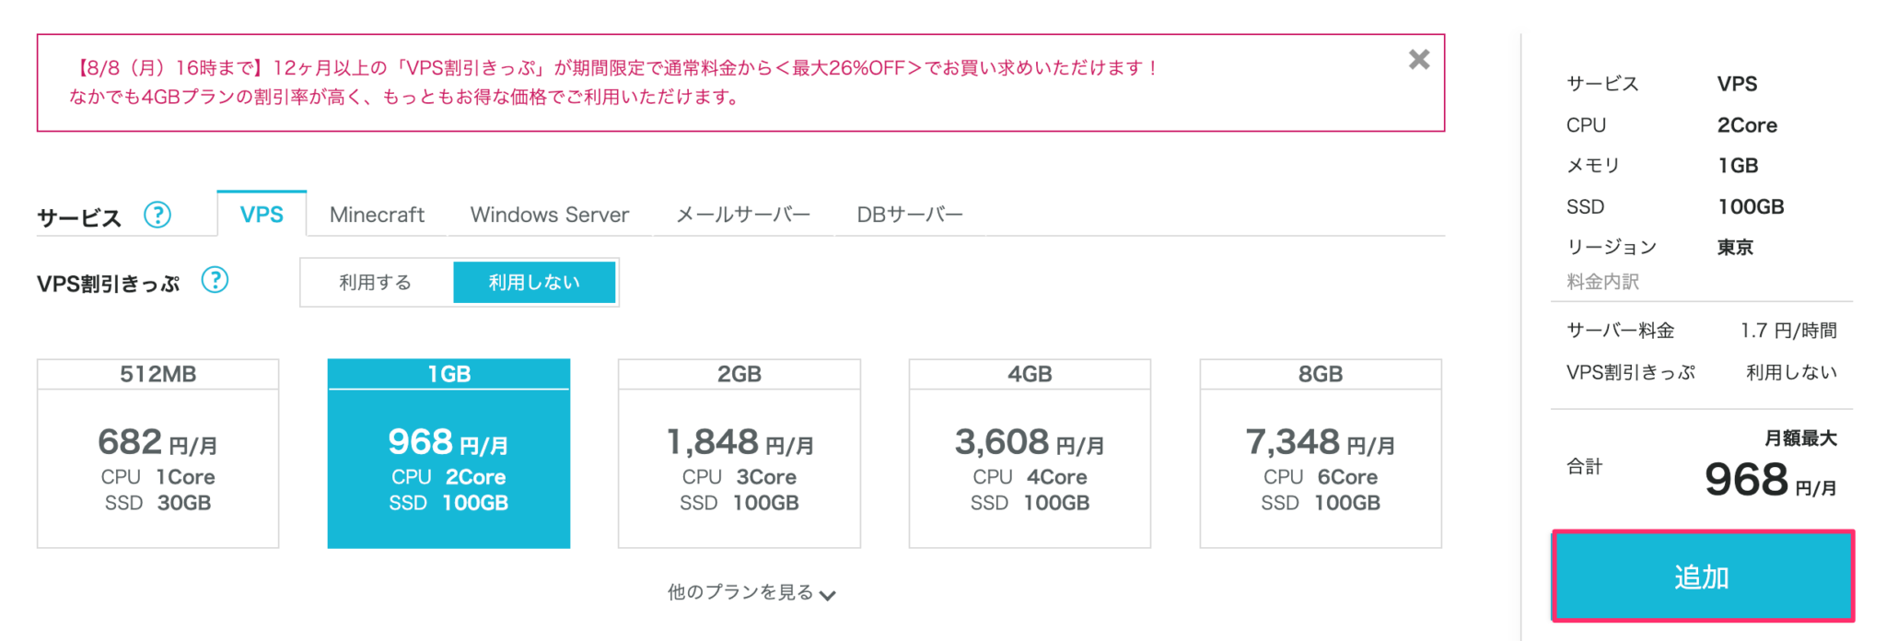Click the 合計 monthly price 968円
The height and width of the screenshot is (641, 1886).
pos(1742,478)
